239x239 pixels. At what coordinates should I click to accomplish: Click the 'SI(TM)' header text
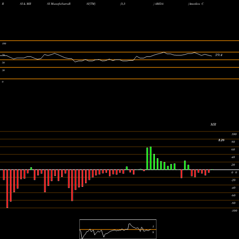click(x=91, y=4)
